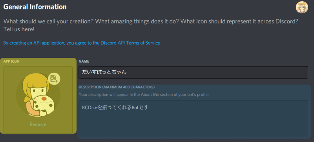This screenshot has width=314, height=142.
Task: Click empty space inside description box
Action: tap(193, 126)
